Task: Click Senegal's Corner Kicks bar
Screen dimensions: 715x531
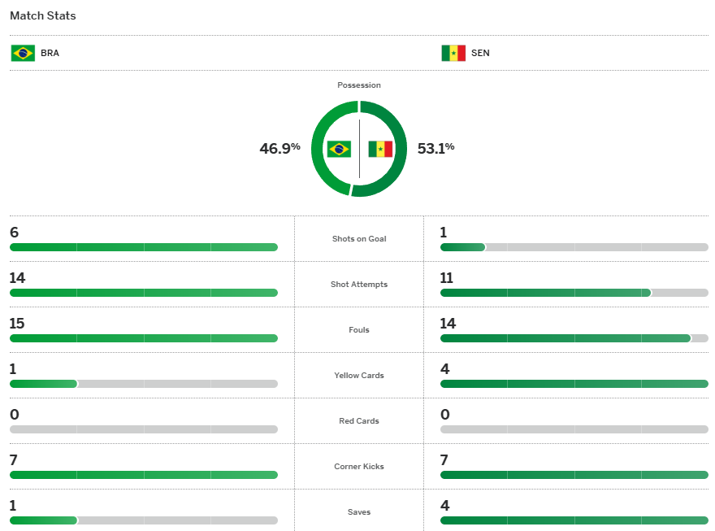Action: pos(574,475)
